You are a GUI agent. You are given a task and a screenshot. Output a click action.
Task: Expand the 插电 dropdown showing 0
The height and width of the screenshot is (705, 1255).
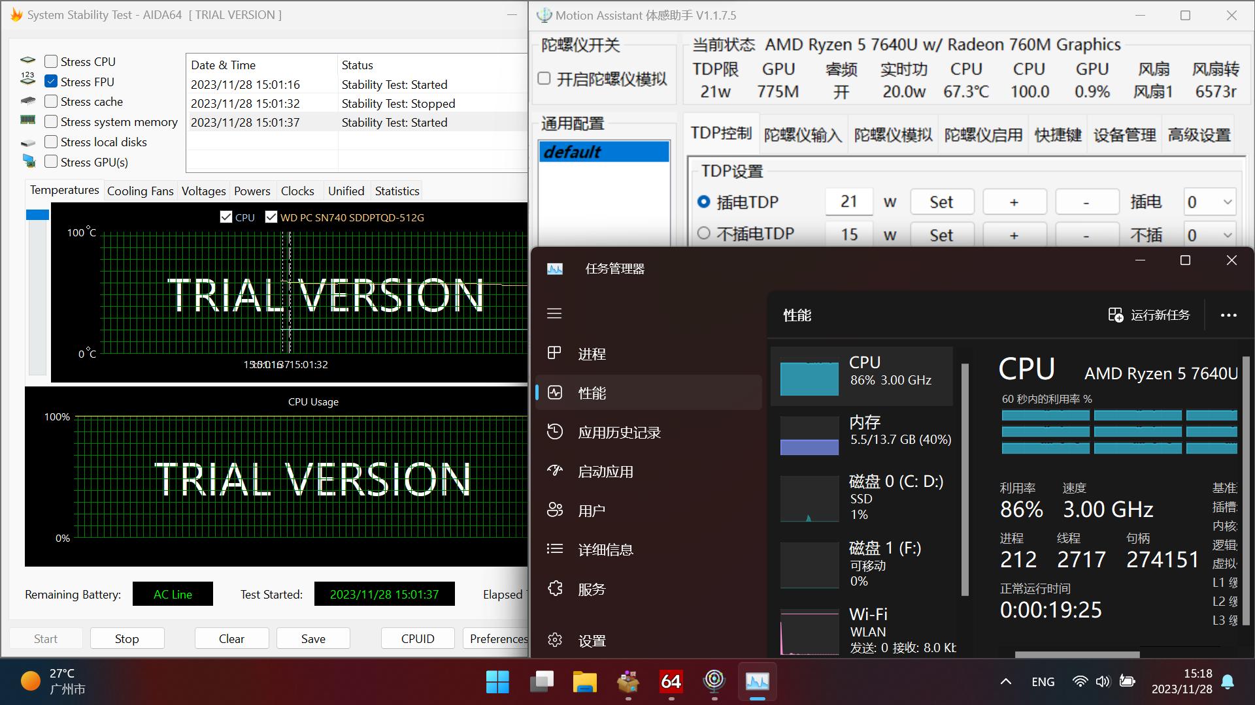(x=1209, y=202)
